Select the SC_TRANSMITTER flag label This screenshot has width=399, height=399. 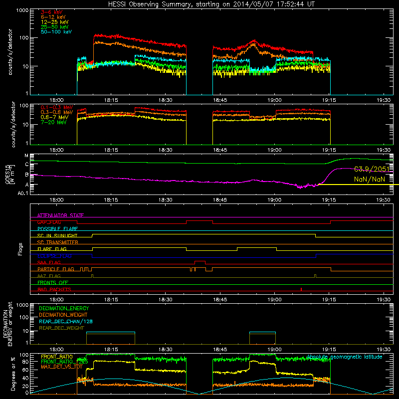(x=58, y=242)
